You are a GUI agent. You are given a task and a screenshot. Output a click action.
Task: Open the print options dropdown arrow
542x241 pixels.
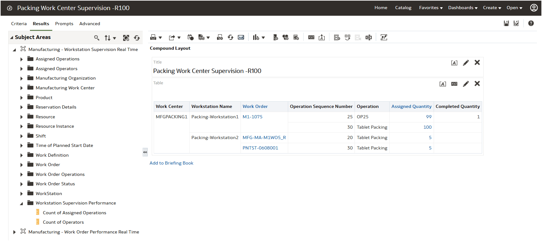160,38
